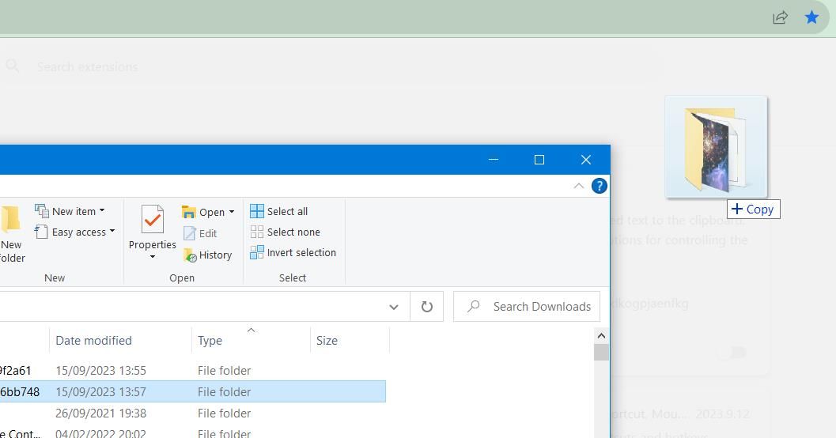Click Invert selection in the ribbon
This screenshot has height=438, width=836.
click(x=293, y=253)
